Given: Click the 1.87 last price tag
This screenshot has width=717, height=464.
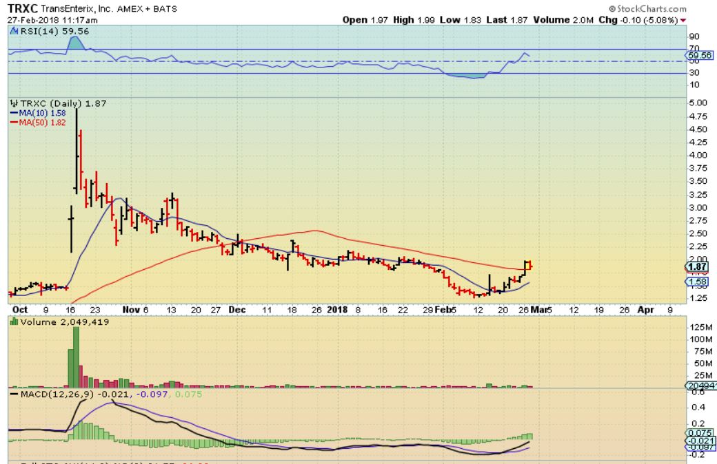Looking at the screenshot, I should coord(698,266).
